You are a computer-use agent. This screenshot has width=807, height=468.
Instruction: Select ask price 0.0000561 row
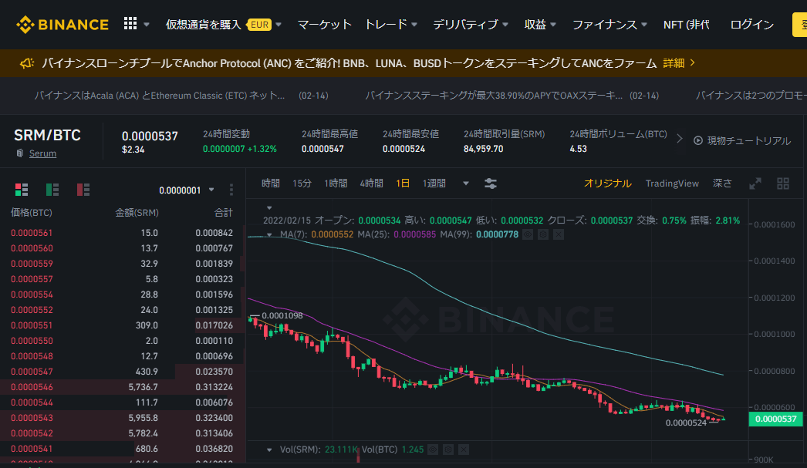(122, 232)
